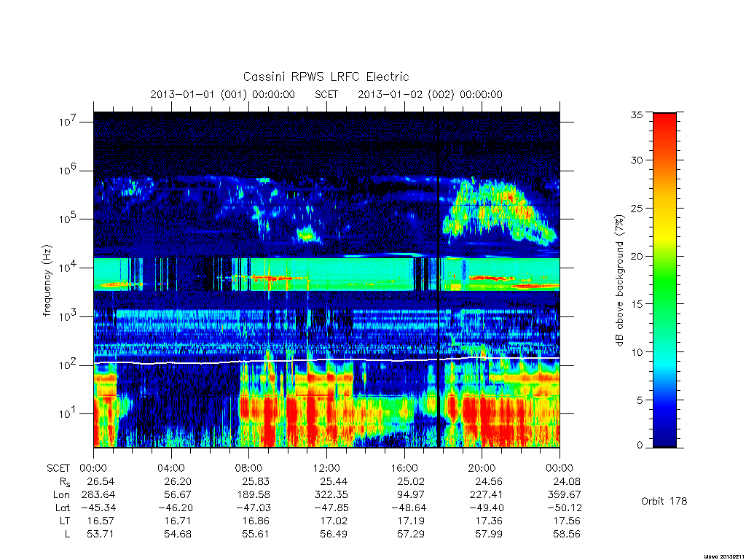Screen dimensions: 746x560
Task: Select the start time '2013-01-01 (001) 00:00:00'
Action: click(x=223, y=94)
